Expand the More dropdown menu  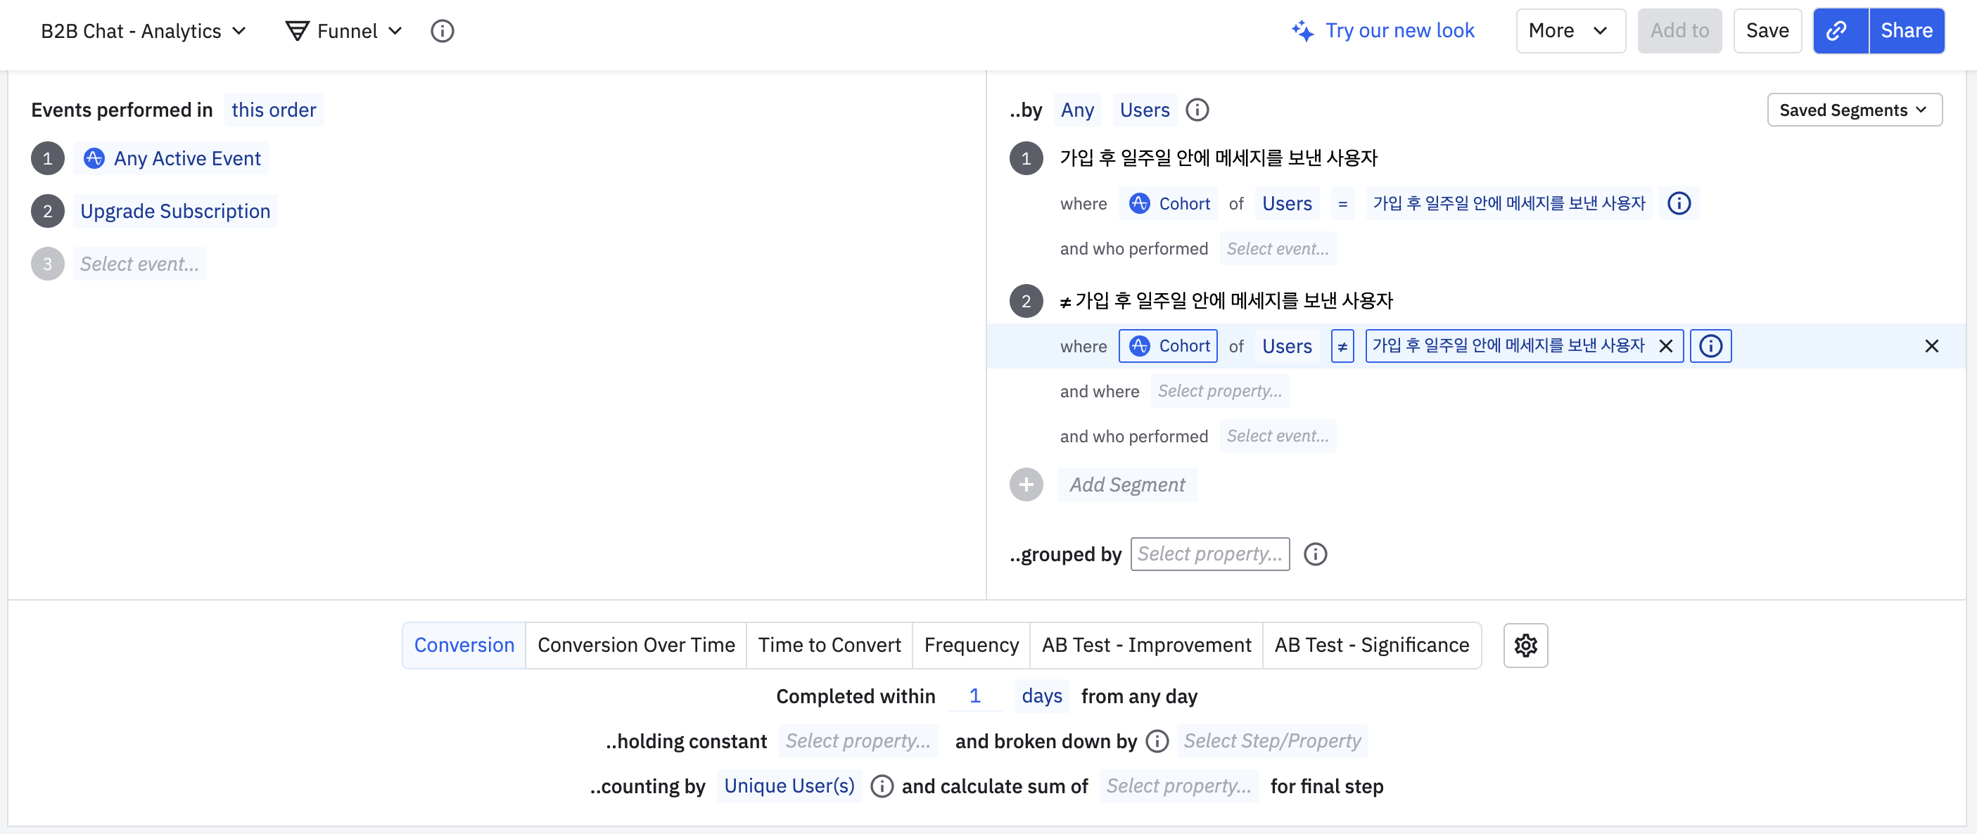click(x=1570, y=31)
